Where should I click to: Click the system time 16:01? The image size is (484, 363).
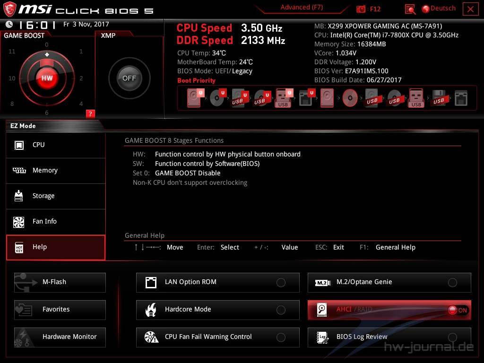[x=37, y=25]
